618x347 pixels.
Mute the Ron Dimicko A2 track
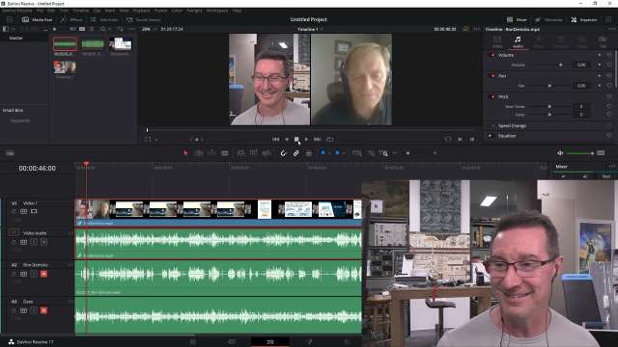click(43, 274)
